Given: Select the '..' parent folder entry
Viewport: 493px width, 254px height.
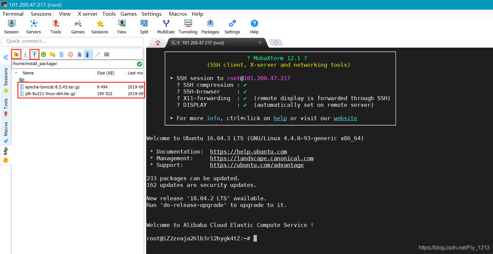Looking at the screenshot, I should pos(23,80).
